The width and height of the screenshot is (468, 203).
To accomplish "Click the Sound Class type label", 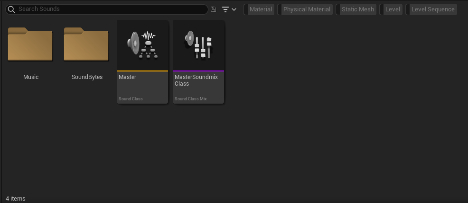I will pyautogui.click(x=131, y=99).
